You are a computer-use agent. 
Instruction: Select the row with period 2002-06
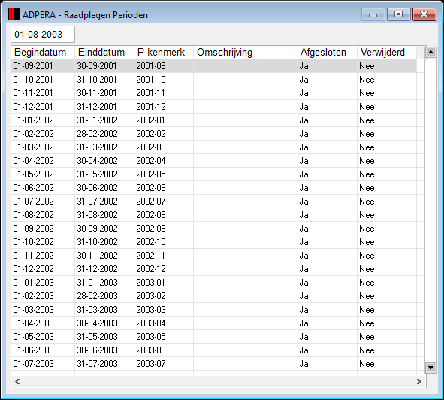(x=214, y=188)
